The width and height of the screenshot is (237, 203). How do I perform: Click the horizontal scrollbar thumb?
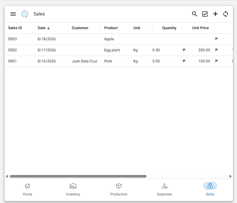[x=78, y=176]
